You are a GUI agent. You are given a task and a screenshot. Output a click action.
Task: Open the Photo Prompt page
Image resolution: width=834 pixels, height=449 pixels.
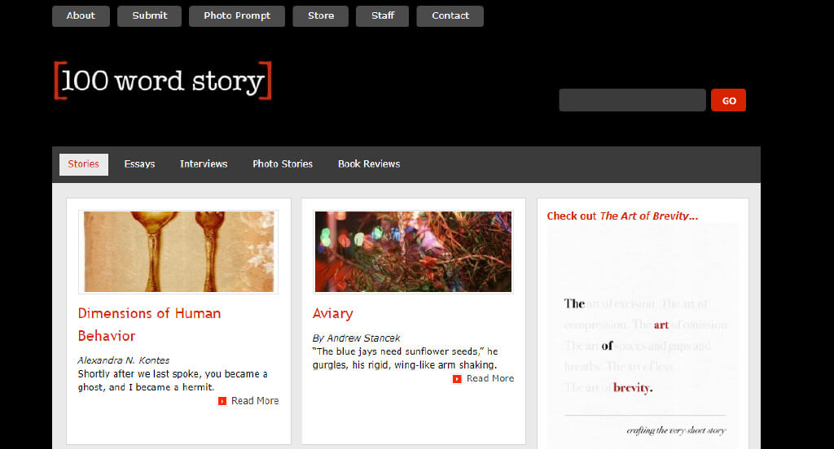[x=237, y=16]
